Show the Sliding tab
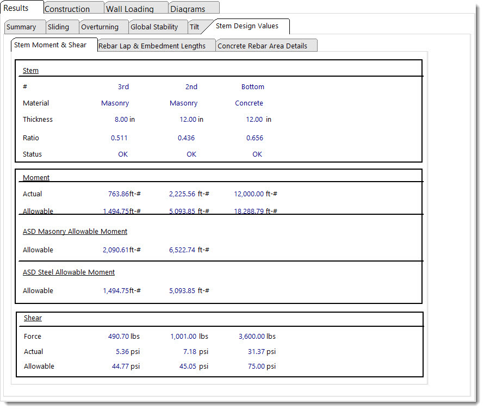Screen dimensions: 484x410 [x=58, y=27]
